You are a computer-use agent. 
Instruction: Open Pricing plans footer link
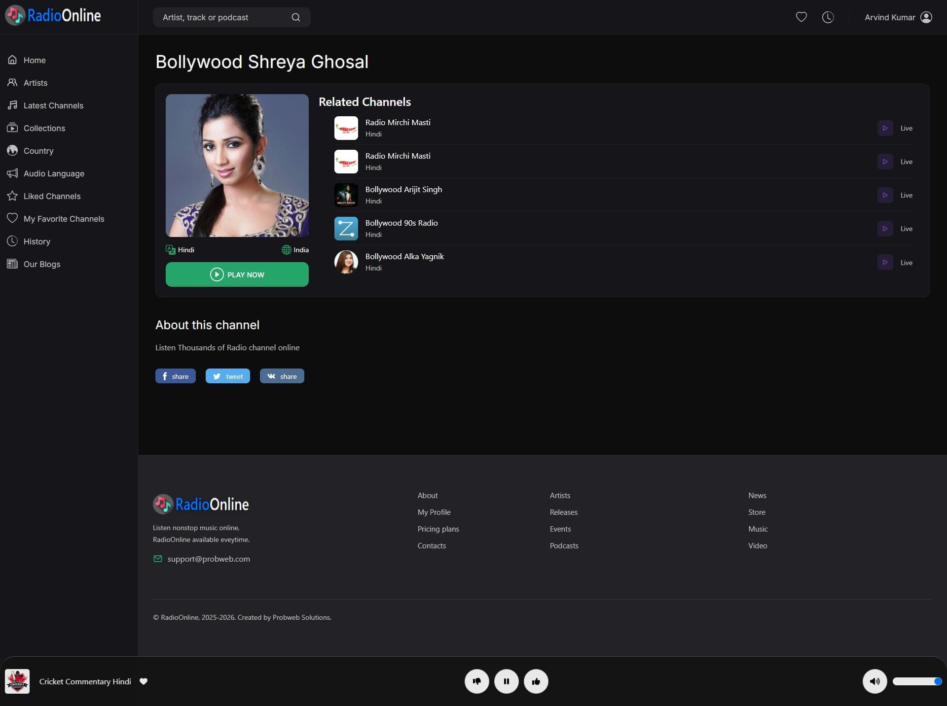pyautogui.click(x=438, y=529)
